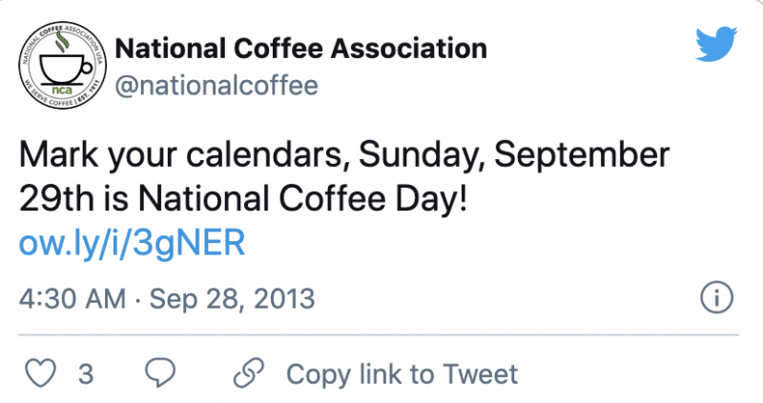763x403 pixels.
Task: Click the 29th text in the tweet
Action: point(57,199)
